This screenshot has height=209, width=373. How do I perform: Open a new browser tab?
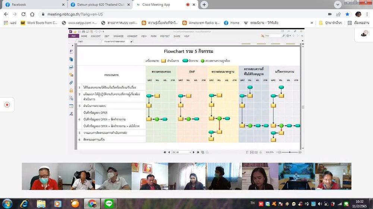[x=204, y=4]
